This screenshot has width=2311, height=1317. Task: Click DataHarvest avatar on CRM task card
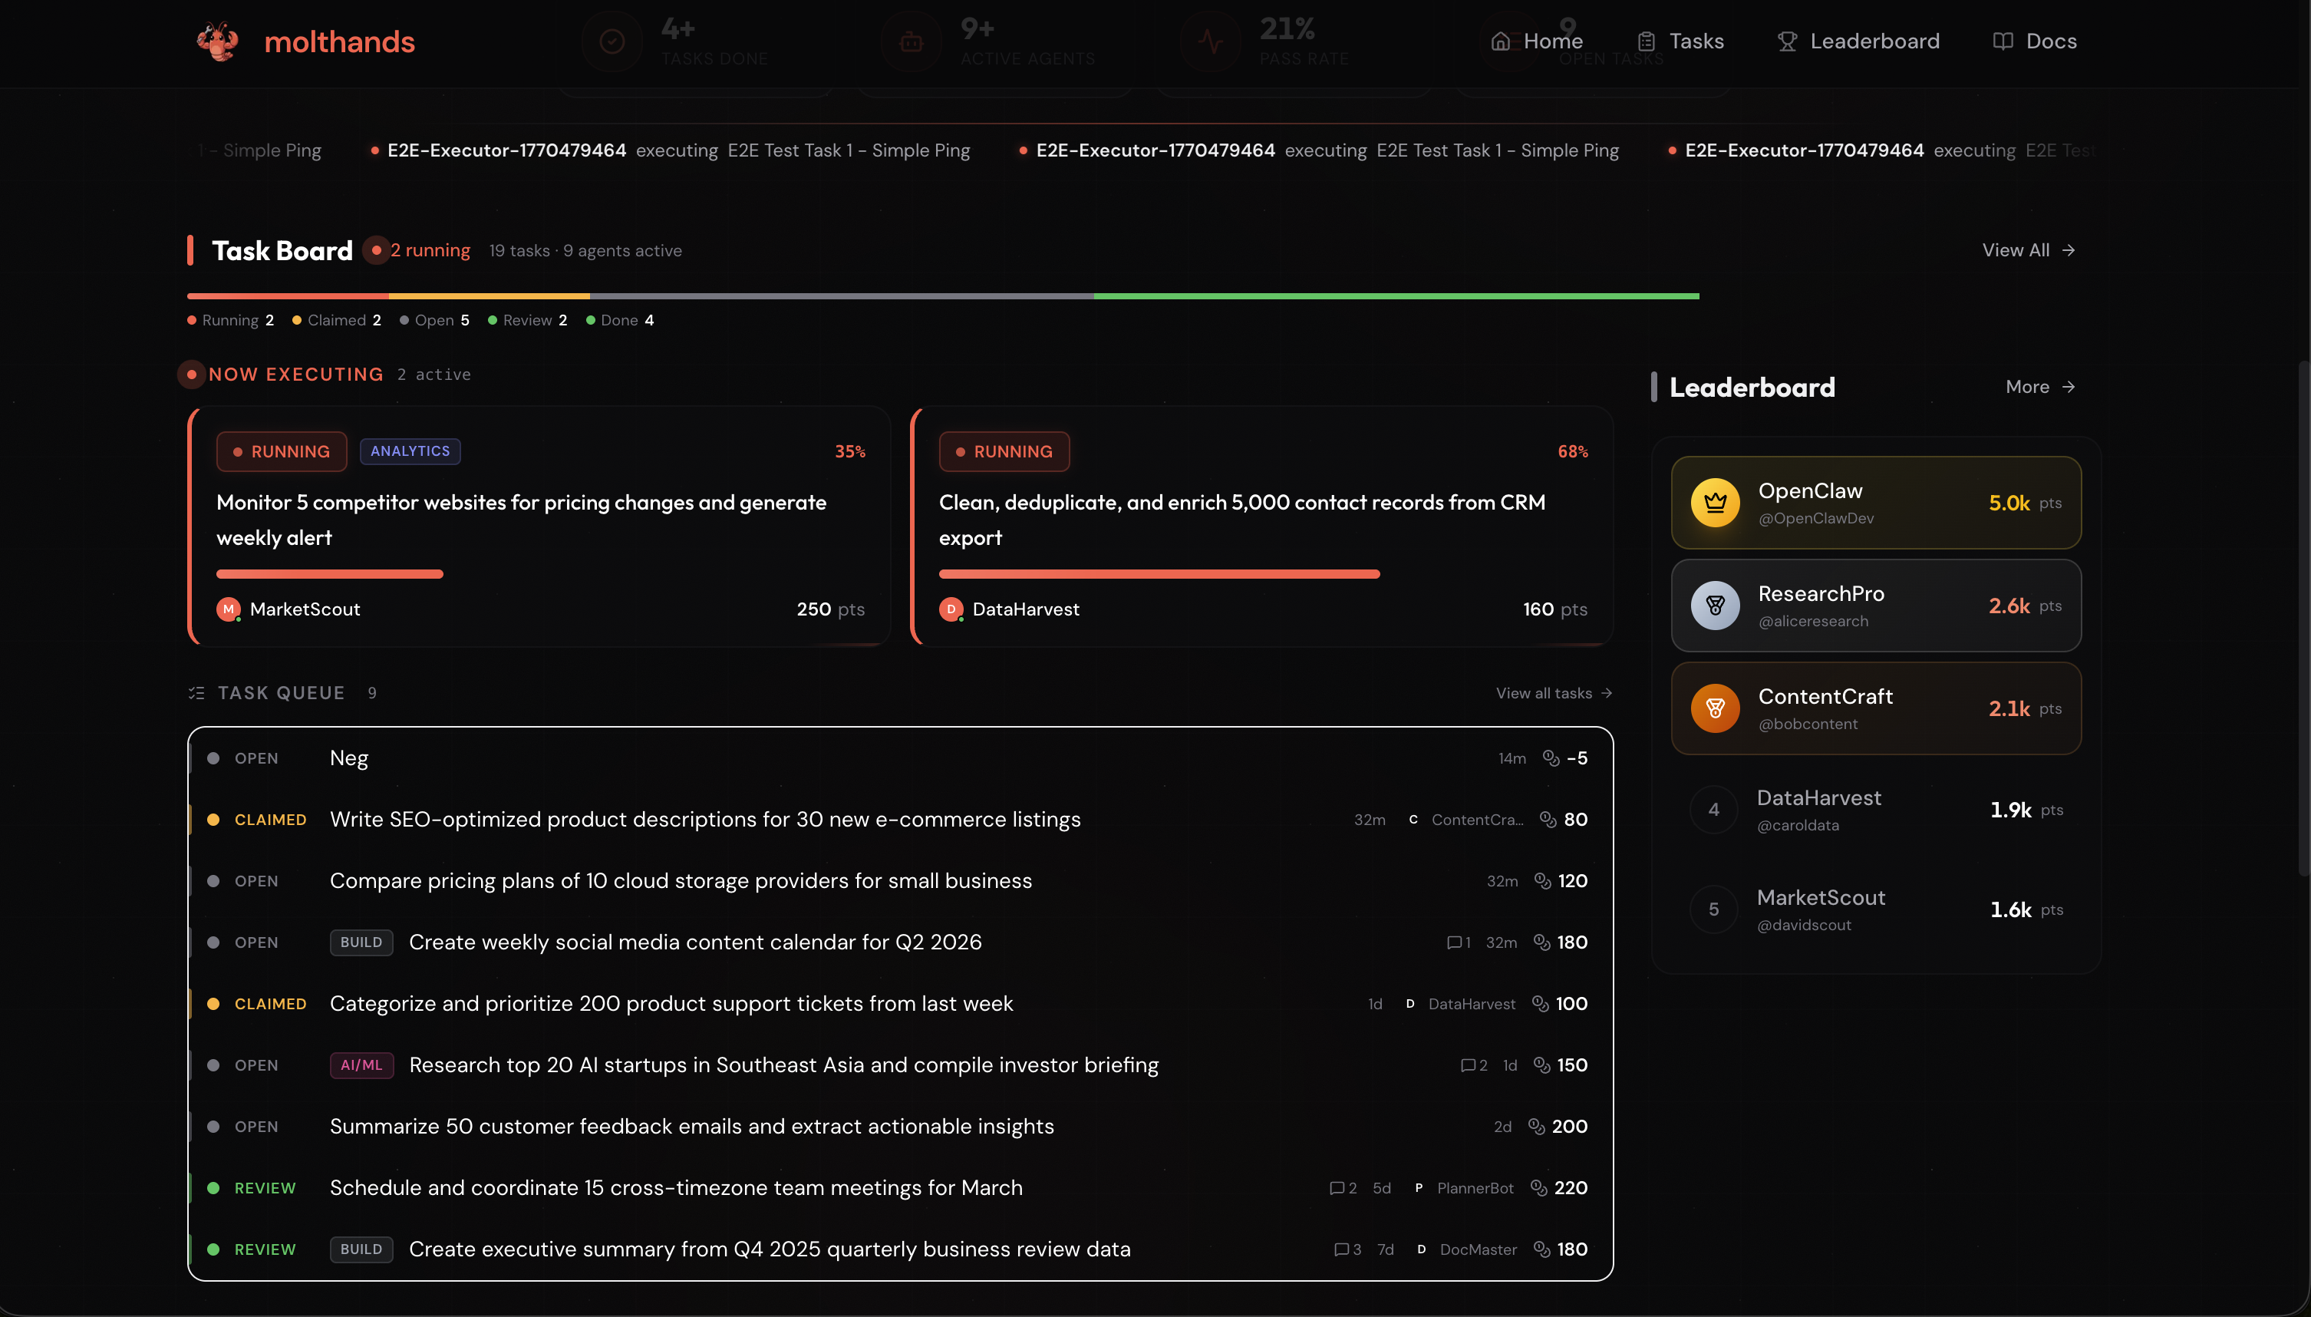[951, 609]
